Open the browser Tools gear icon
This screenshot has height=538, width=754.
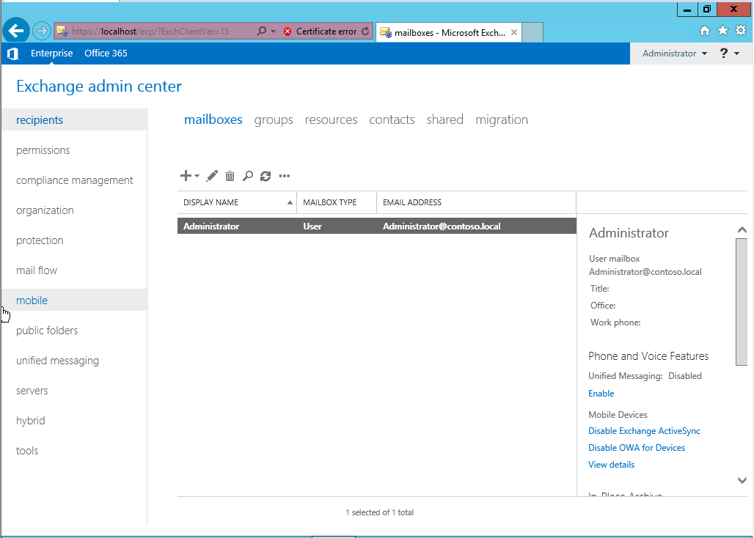pos(741,31)
